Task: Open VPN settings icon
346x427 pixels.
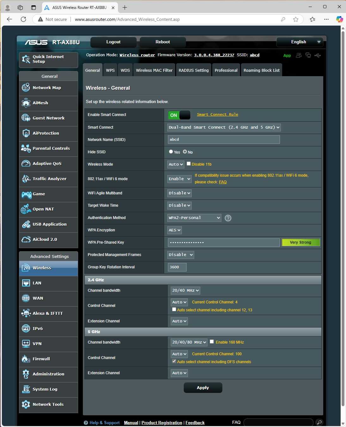Action: 26,344
